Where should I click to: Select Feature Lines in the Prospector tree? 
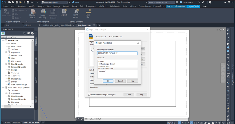click(17, 55)
